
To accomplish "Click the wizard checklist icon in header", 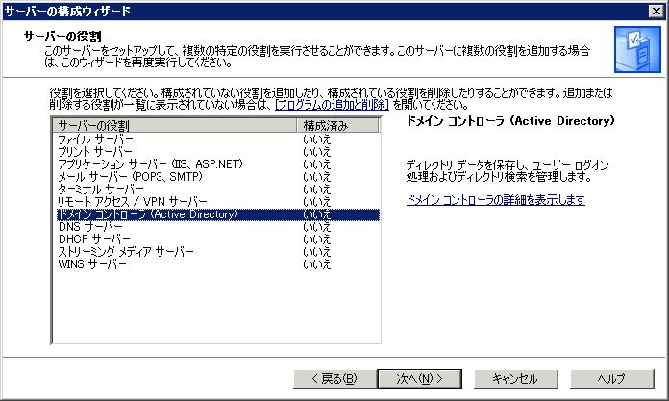I will coord(637,50).
